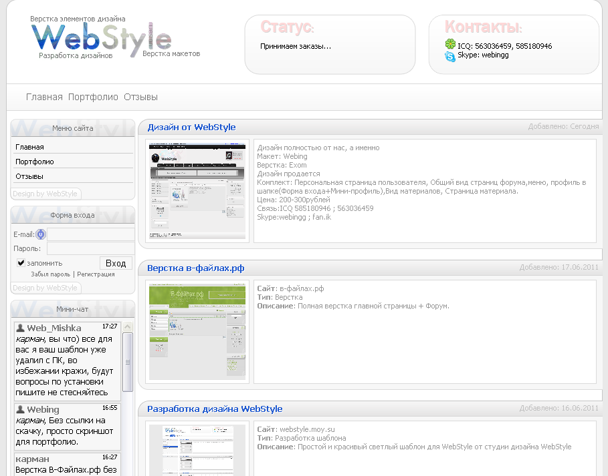The image size is (608, 476).
Task: Click the 'Пароль' password field
Action: click(90, 248)
